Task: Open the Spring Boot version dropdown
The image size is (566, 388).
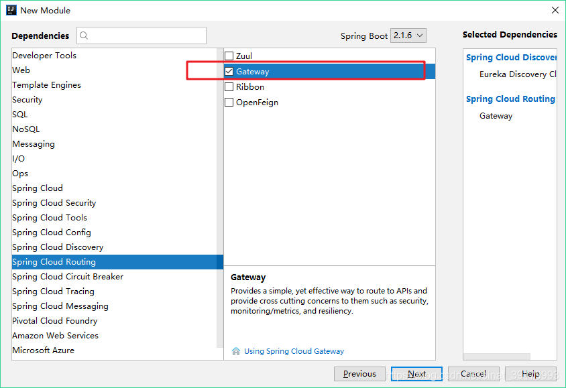Action: [x=408, y=36]
